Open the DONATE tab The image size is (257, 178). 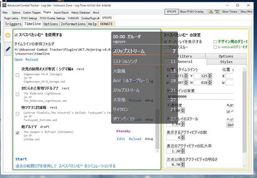(106, 24)
